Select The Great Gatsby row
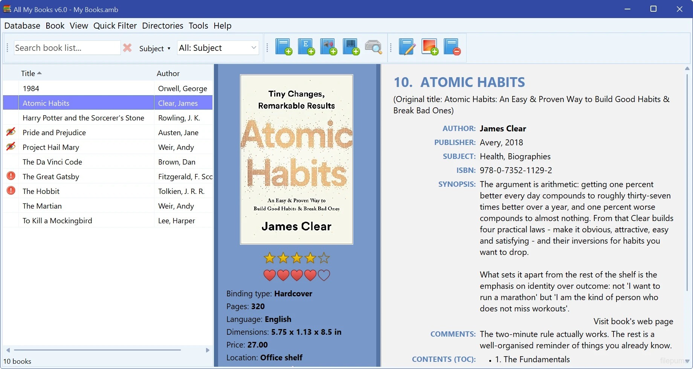 coord(108,177)
